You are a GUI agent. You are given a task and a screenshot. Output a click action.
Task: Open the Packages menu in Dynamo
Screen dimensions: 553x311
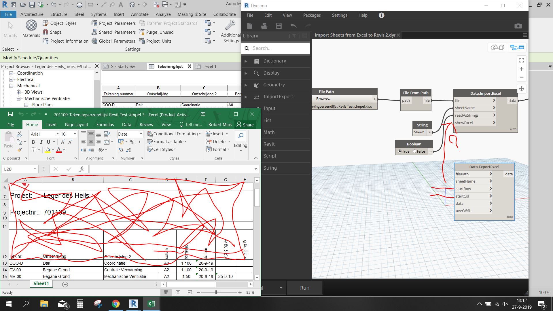pyautogui.click(x=312, y=15)
